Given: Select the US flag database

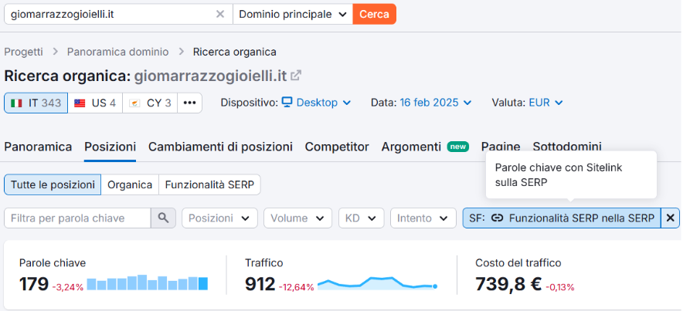Looking at the screenshot, I should [x=94, y=103].
